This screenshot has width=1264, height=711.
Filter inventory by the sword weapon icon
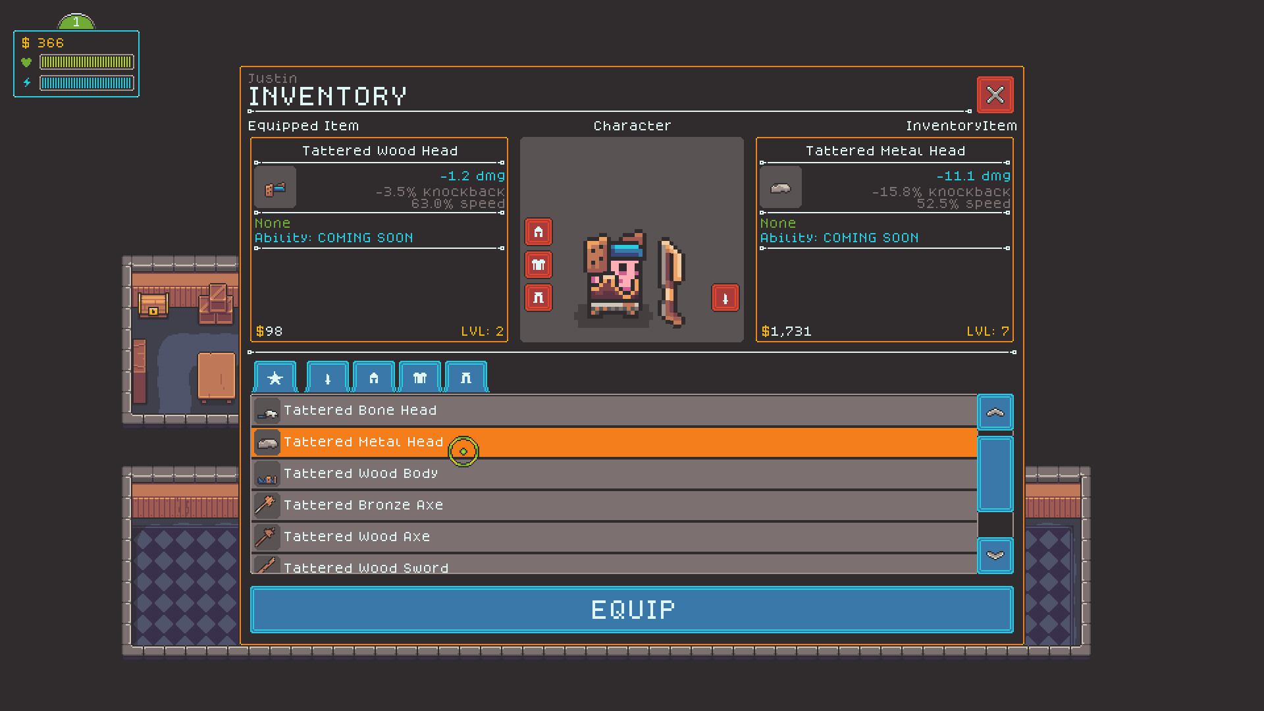pyautogui.click(x=327, y=377)
